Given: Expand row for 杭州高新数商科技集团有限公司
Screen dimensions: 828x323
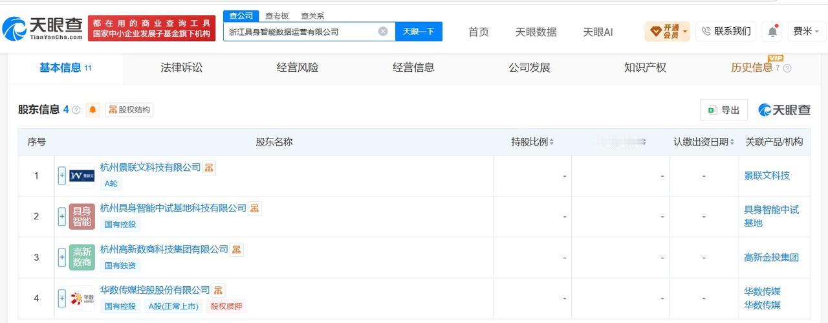Looking at the screenshot, I should [62, 257].
